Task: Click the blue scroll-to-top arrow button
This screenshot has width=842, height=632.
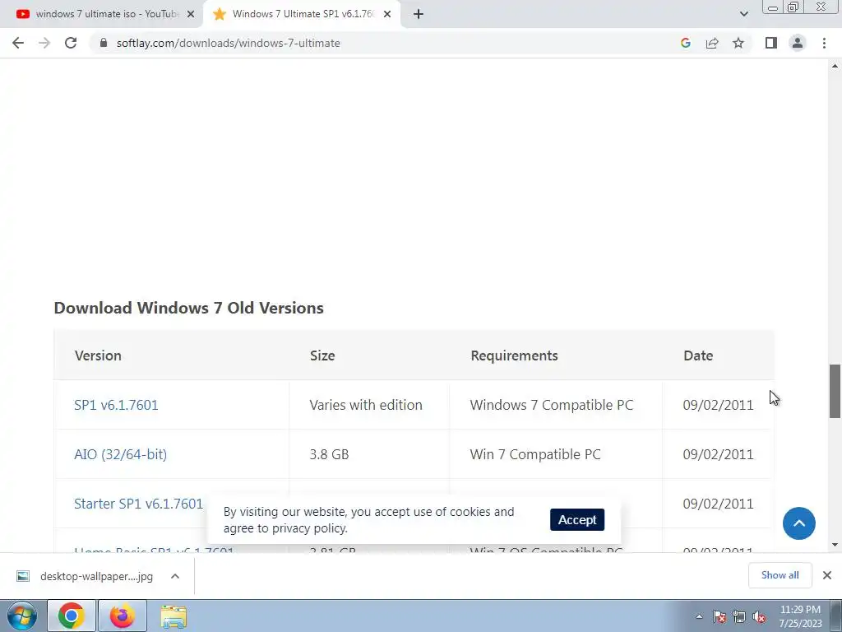Action: pos(798,523)
